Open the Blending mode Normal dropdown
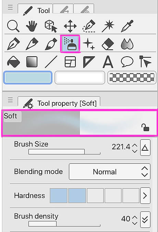 110,172
